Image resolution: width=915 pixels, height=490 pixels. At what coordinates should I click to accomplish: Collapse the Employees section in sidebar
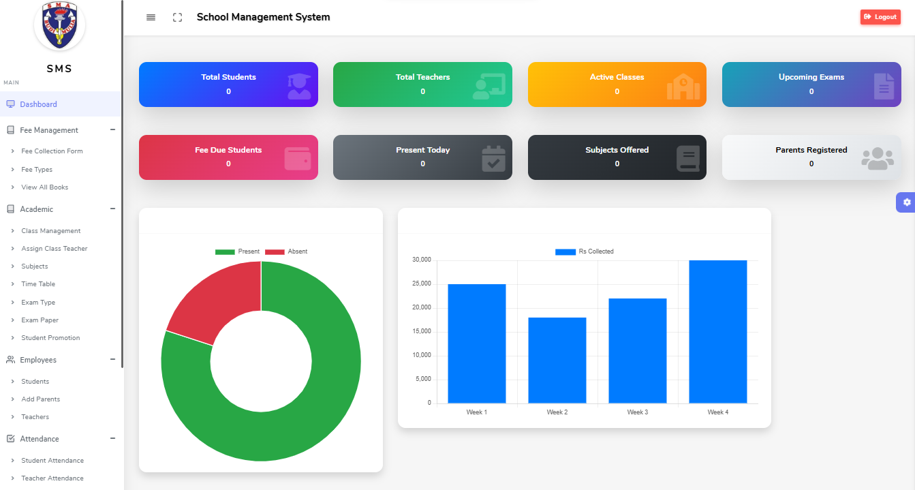click(x=112, y=359)
